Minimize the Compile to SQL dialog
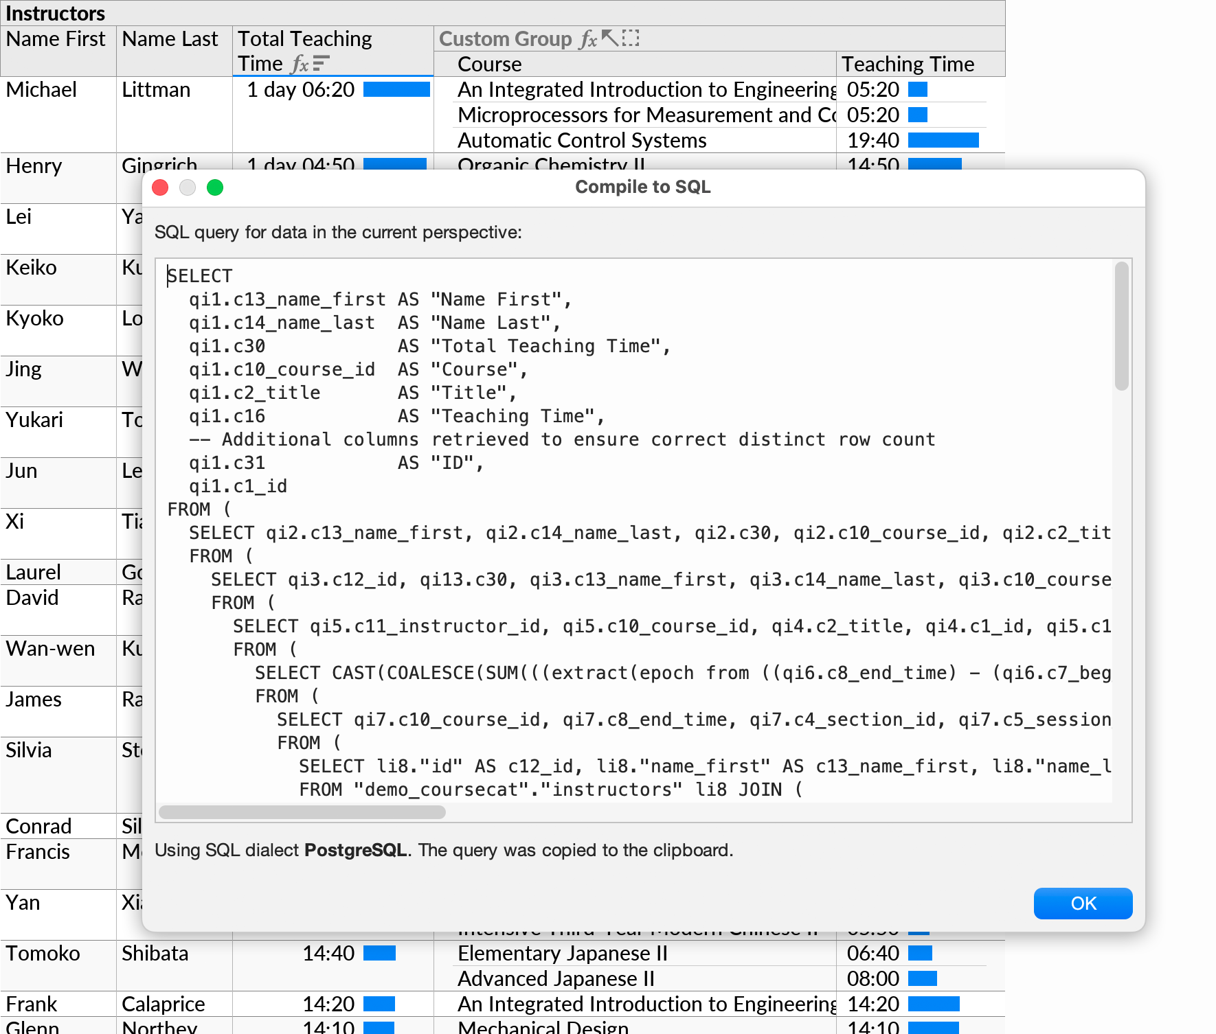The height and width of the screenshot is (1034, 1216). [188, 187]
